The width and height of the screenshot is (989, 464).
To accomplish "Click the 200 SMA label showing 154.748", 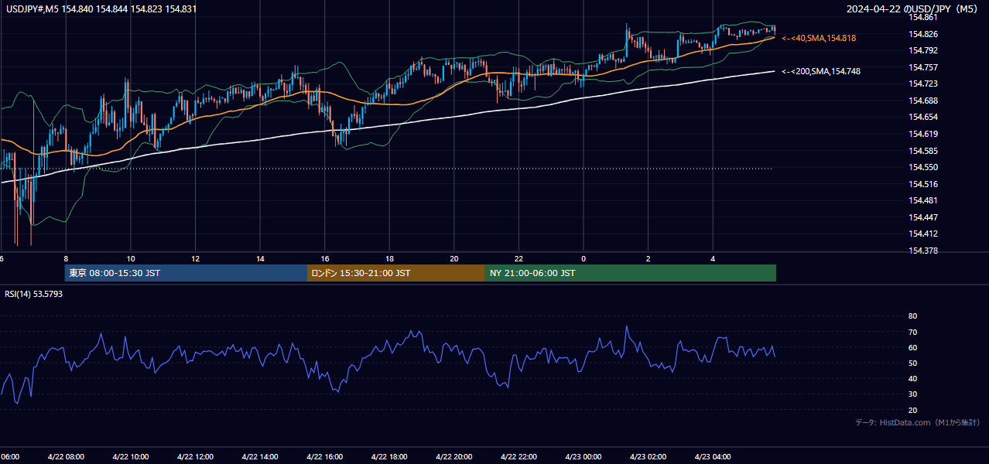I will coord(821,71).
